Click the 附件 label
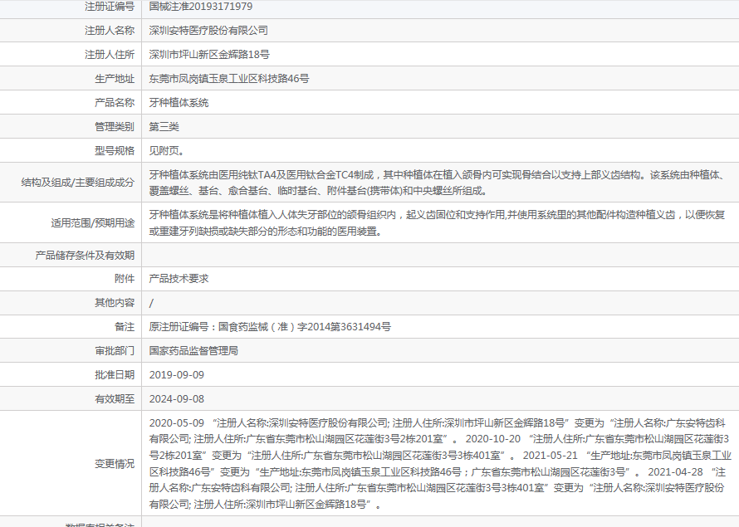 pyautogui.click(x=125, y=279)
